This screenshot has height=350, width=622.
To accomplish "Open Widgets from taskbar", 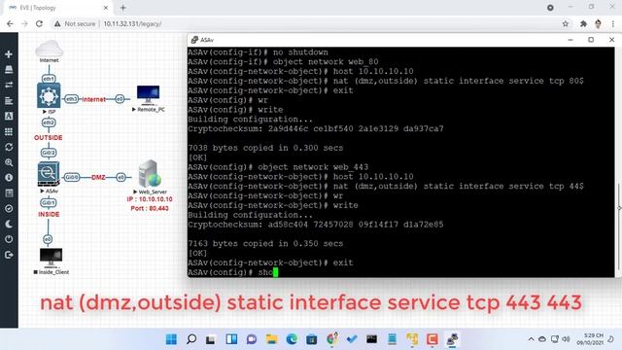I will (231, 339).
